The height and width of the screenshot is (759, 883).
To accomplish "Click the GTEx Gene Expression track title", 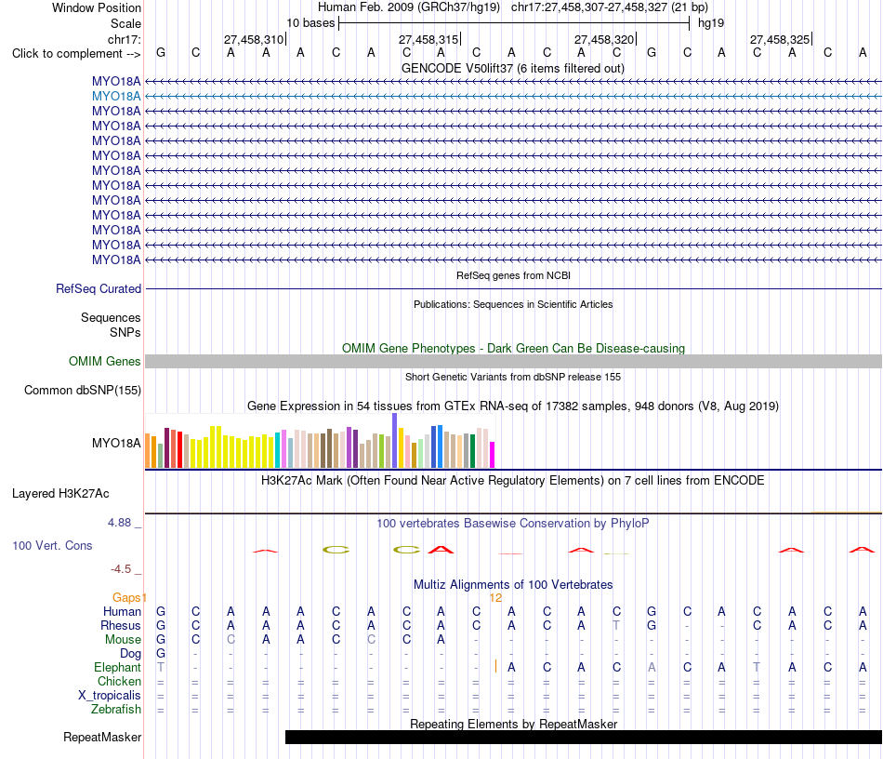I will click(x=512, y=406).
